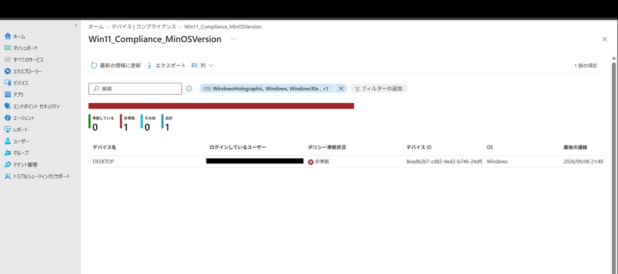
Task: Open the Columns (列) dropdown
Action: tap(202, 66)
